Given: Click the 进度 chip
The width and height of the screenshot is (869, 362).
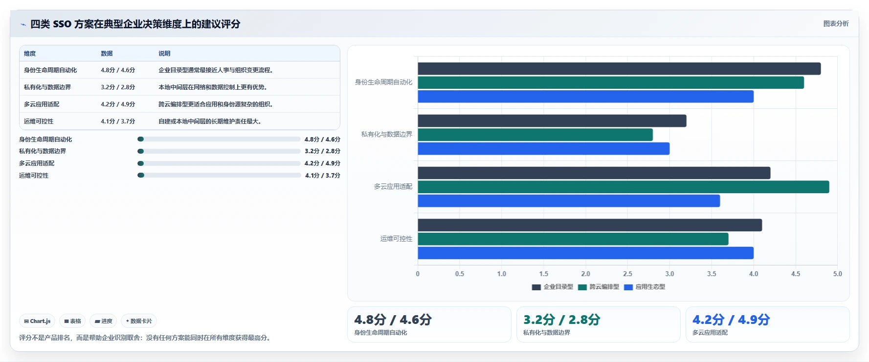Looking at the screenshot, I should pos(103,321).
